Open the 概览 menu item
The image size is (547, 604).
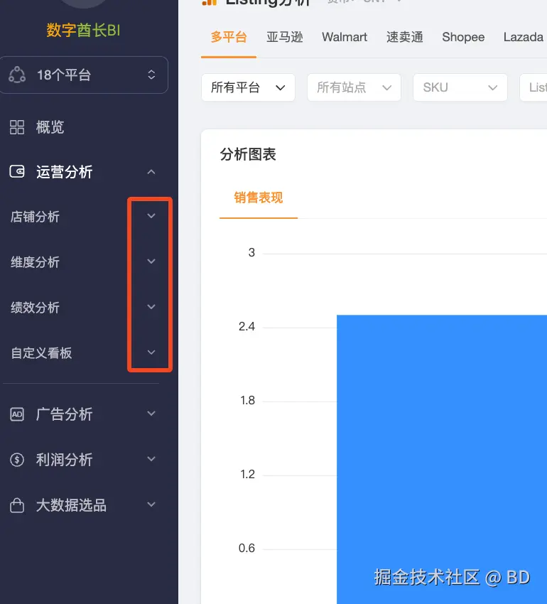coord(84,127)
